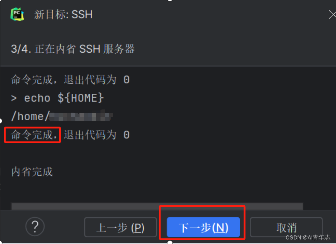Proceed with the 下一步(N) button
Screen dimensions: 336x244
pyautogui.click(x=203, y=227)
